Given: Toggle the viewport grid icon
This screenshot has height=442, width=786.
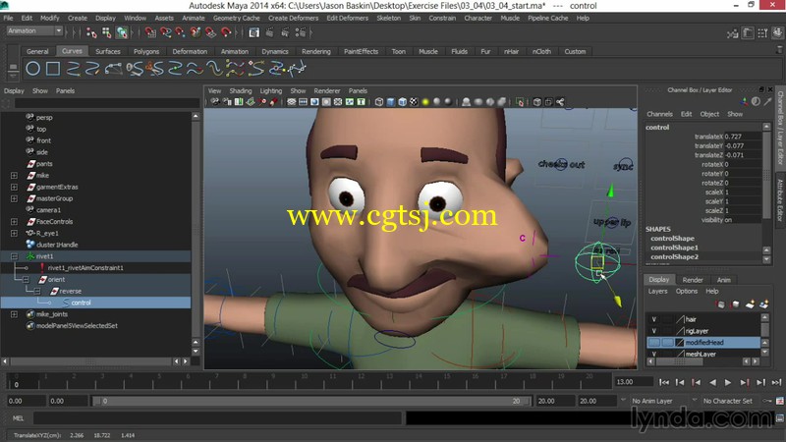Looking at the screenshot, I should click(x=291, y=102).
